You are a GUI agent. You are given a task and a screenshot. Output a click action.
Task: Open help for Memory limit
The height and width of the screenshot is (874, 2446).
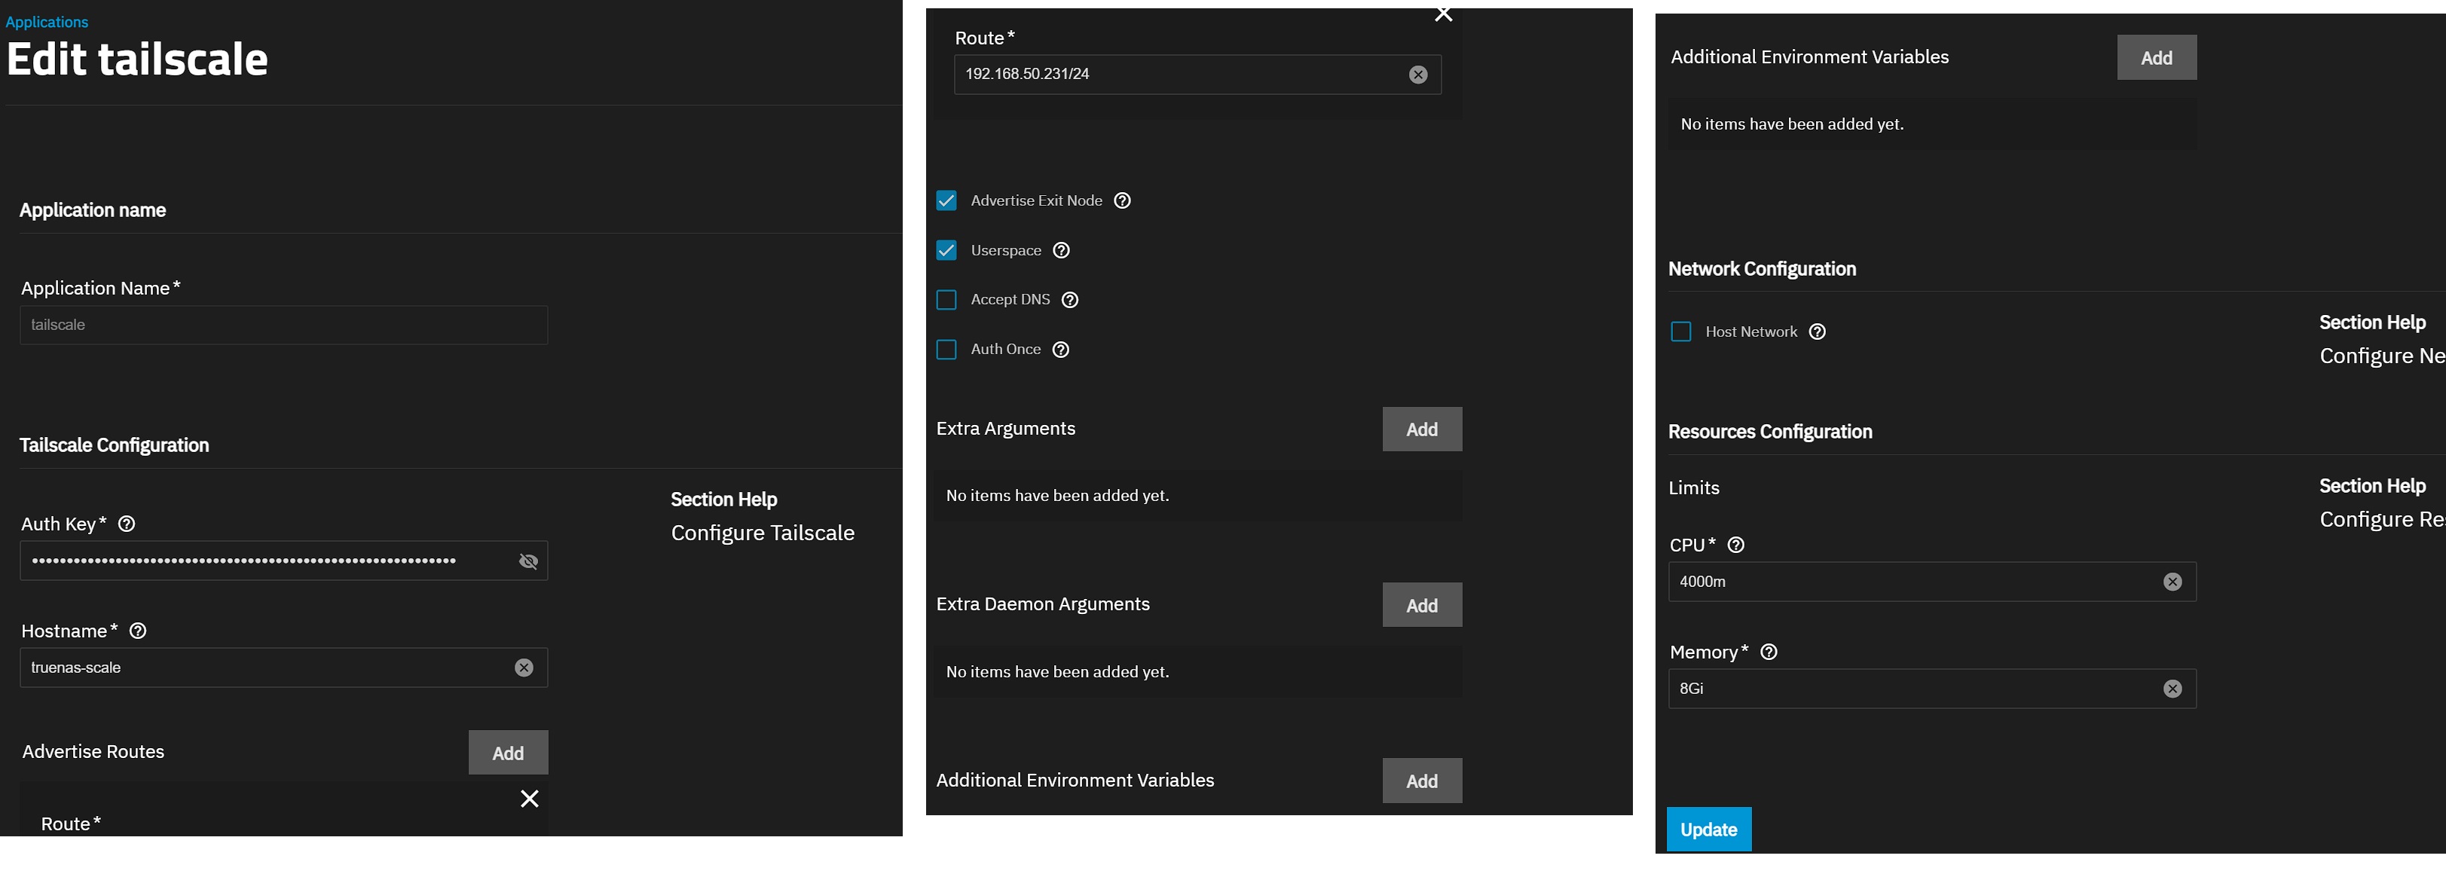point(1769,653)
